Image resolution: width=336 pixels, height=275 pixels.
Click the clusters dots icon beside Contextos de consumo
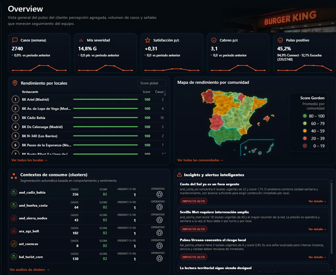[14, 176]
